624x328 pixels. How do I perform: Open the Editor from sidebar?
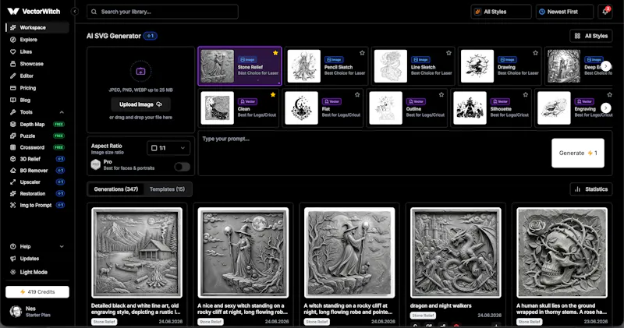(27, 76)
